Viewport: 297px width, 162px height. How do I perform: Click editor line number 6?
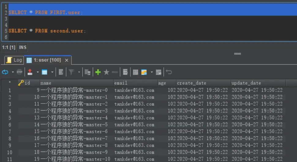pyautogui.click(x=6, y=37)
